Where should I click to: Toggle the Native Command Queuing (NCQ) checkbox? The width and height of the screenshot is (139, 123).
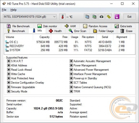(71, 87)
